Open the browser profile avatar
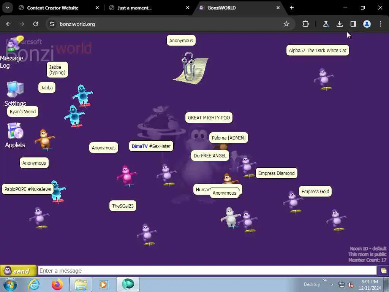389x292 pixels. 367,24
